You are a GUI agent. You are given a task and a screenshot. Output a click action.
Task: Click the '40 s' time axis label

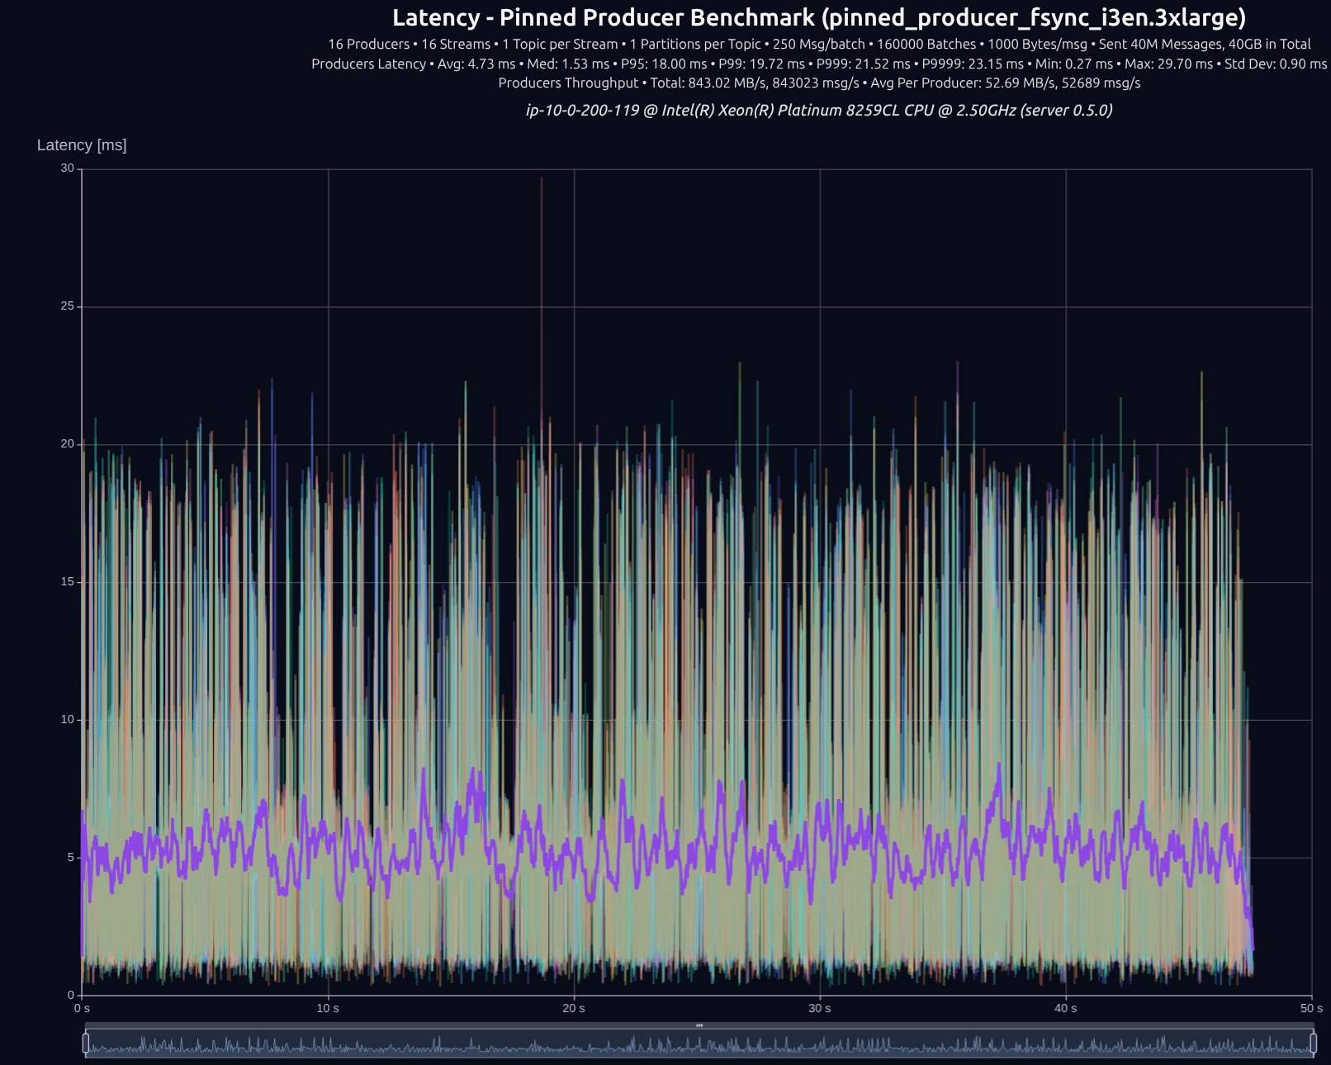click(1065, 1008)
